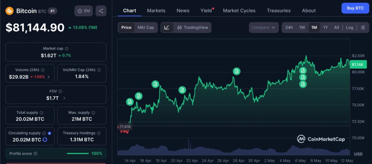Switch to TradingView candlestick chart
This screenshot has width=372, height=164.
[193, 28]
